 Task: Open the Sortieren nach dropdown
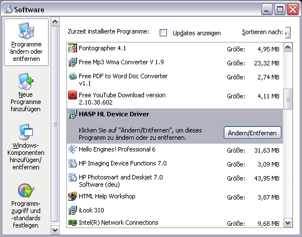point(287,32)
